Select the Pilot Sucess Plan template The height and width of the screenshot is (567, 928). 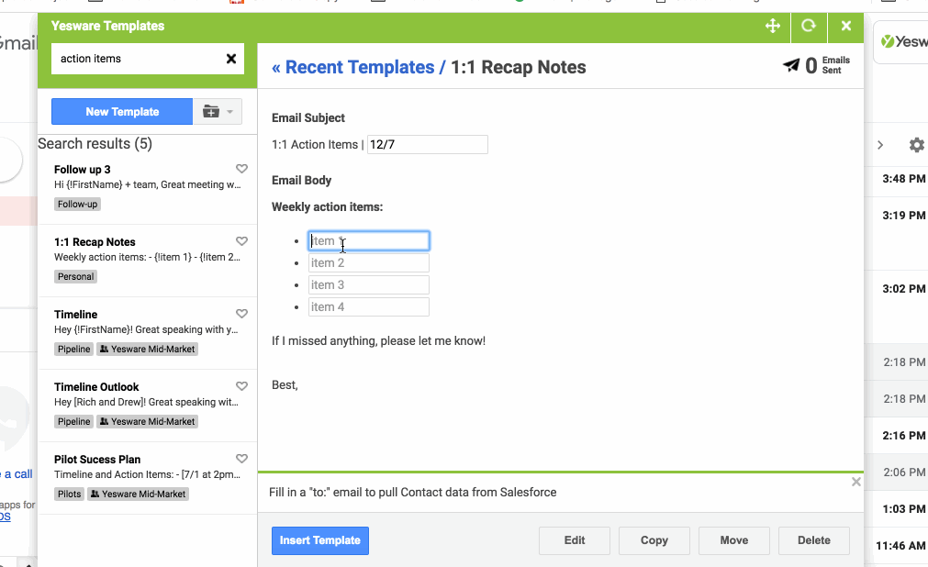coord(97,459)
